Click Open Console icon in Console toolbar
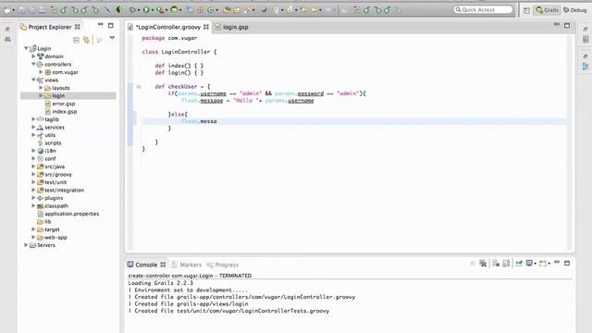The image size is (592, 333). (x=543, y=263)
